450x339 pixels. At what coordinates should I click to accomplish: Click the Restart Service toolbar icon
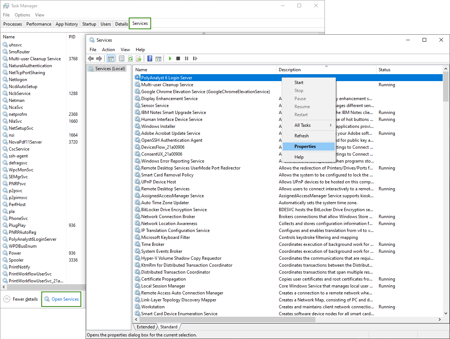point(195,58)
